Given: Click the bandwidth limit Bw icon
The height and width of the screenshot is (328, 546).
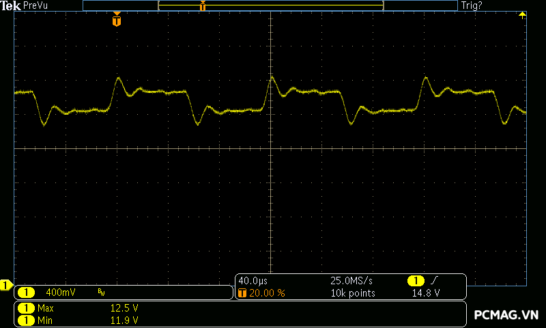Looking at the screenshot, I should [101, 292].
